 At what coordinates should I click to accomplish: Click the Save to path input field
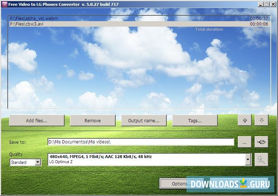[141, 142]
